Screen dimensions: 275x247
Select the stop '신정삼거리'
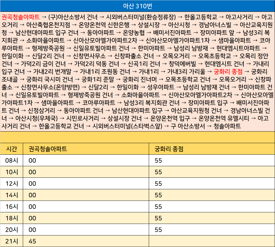coord(41,111)
